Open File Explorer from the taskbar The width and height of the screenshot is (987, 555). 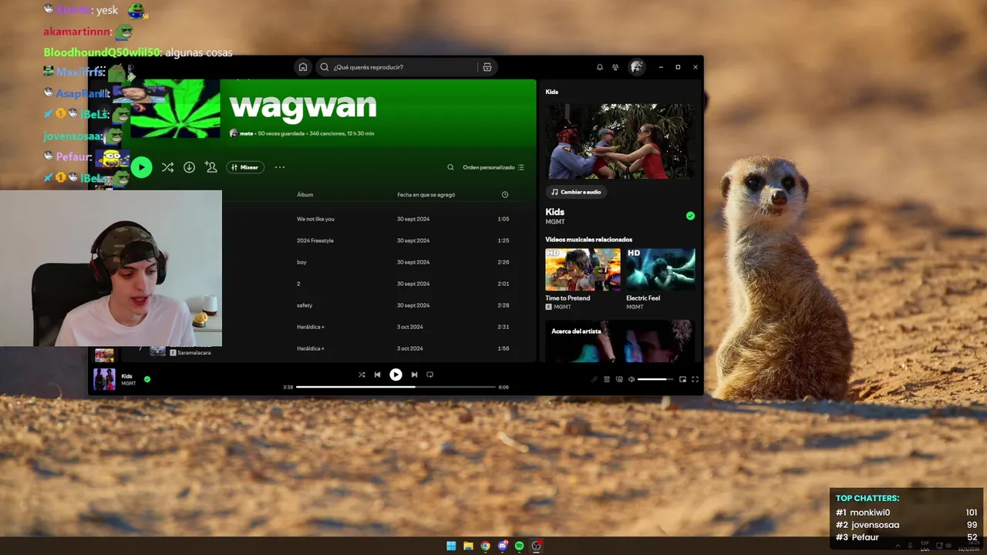click(468, 546)
